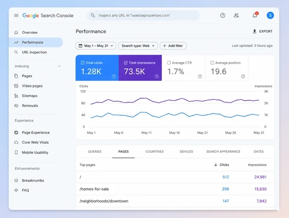Select the /neighborhoods/downtown page row
The height and width of the screenshot is (218, 289).
pyautogui.click(x=175, y=201)
